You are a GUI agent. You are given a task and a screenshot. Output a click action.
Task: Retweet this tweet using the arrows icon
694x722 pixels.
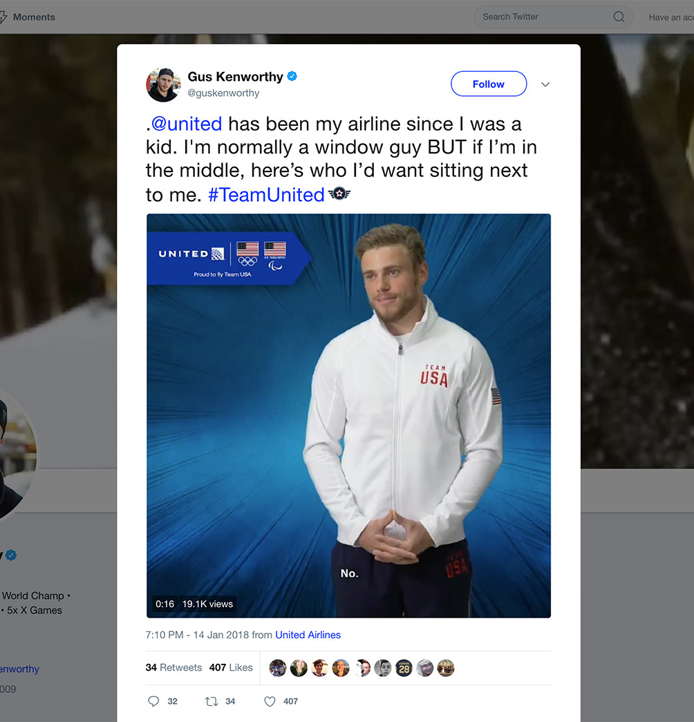(212, 701)
